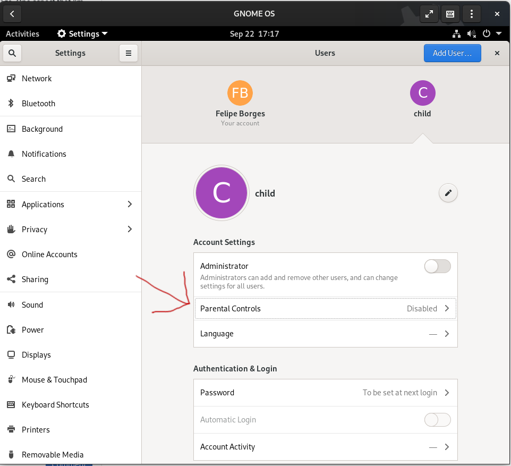Screen dimensions: 511x466
Task: Toggle the Administrator switch
Action: click(437, 266)
